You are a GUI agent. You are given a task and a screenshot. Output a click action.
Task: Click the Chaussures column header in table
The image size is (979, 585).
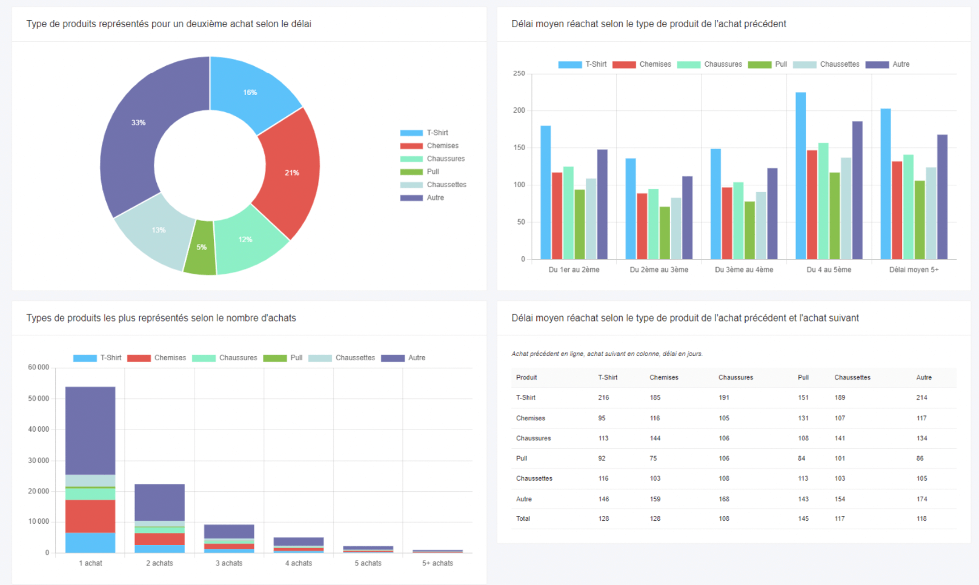736,377
